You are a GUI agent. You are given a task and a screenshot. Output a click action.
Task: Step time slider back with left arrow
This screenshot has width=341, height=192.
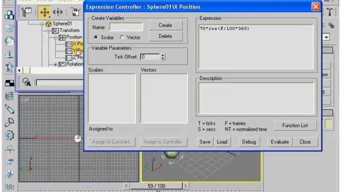click(x=126, y=186)
